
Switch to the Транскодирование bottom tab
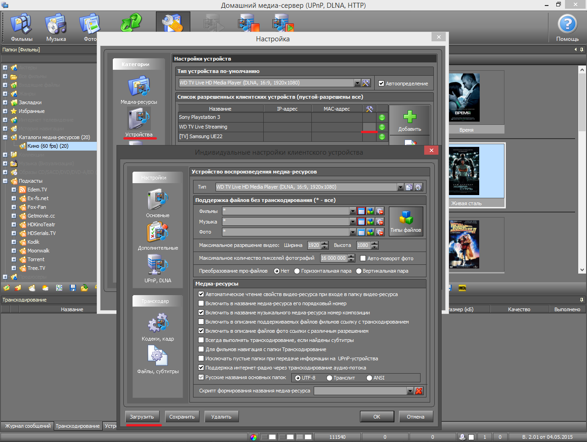[x=78, y=426]
